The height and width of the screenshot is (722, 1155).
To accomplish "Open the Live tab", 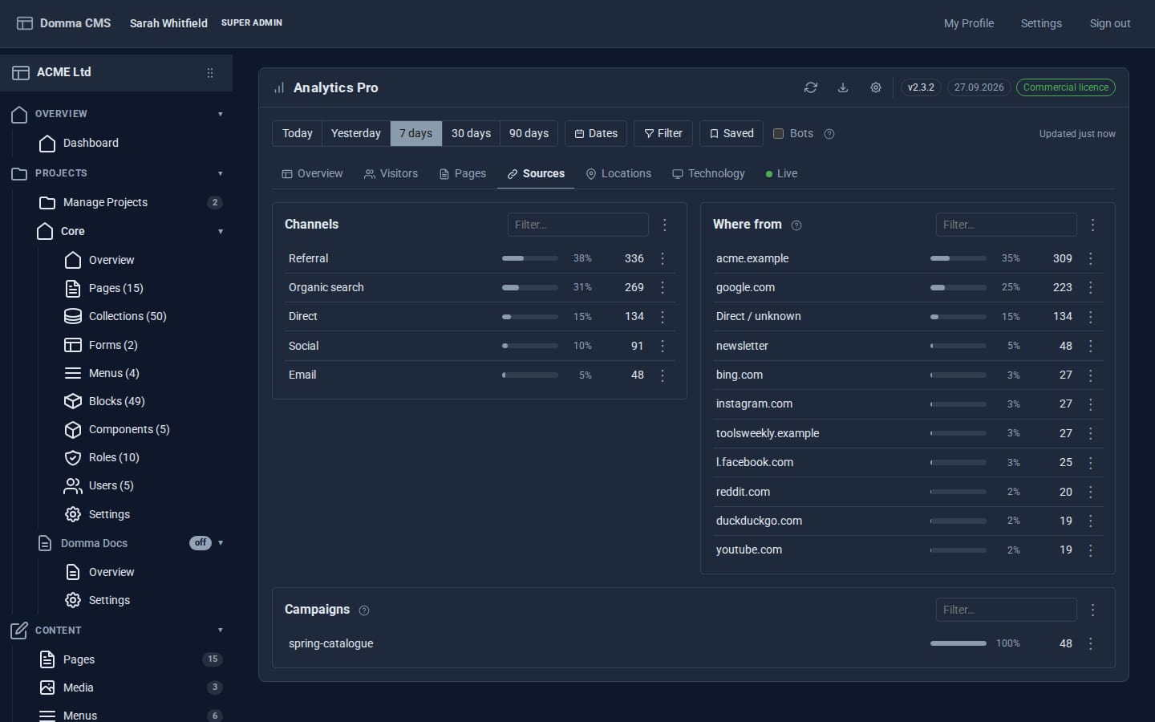I will [781, 173].
